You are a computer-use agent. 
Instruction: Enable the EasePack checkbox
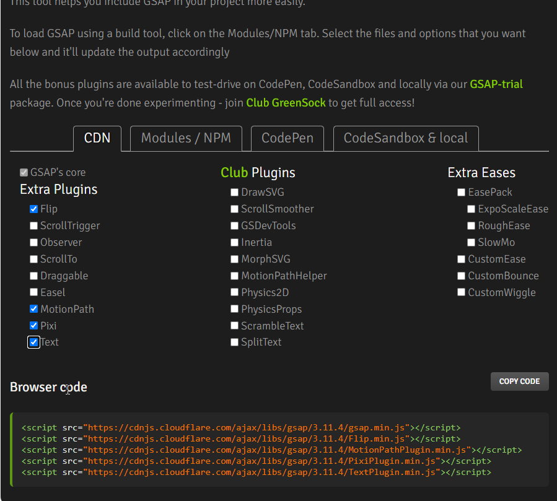(462, 193)
